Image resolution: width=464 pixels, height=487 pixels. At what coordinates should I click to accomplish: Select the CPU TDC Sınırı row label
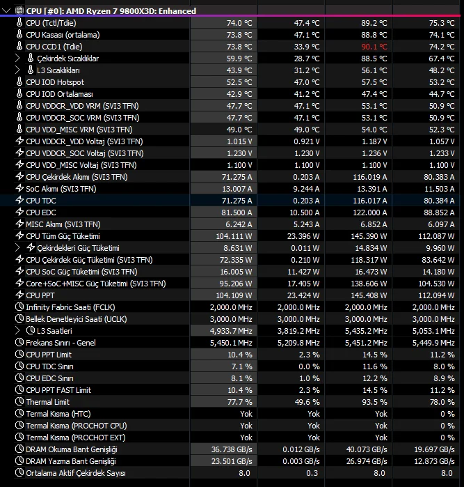coord(49,366)
